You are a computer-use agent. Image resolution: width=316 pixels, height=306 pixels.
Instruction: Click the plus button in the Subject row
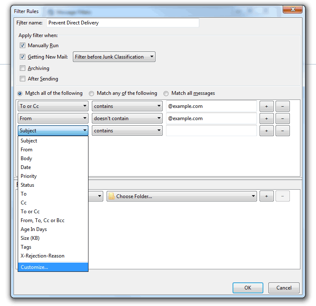tap(266, 131)
